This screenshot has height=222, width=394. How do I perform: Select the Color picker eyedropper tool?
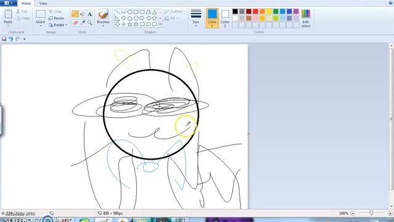[82, 23]
